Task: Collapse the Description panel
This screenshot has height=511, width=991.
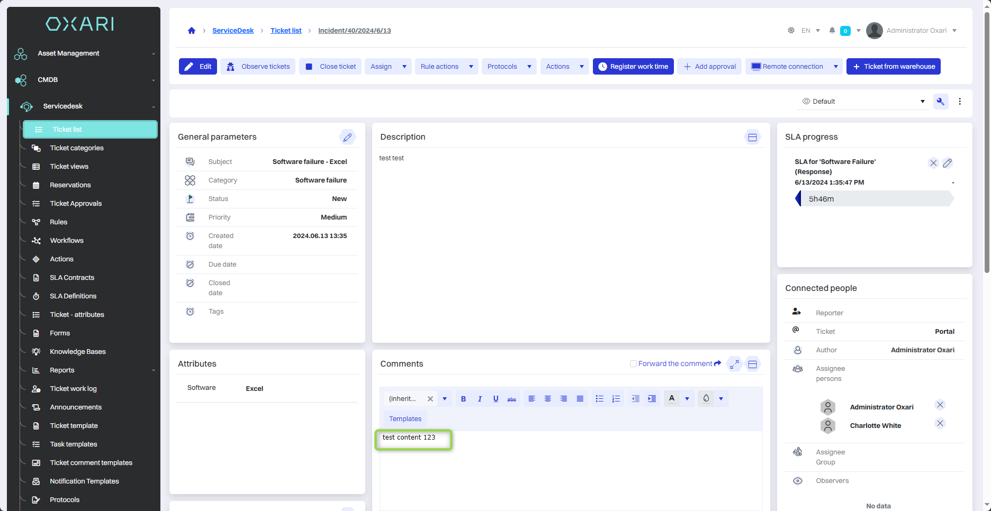Action: click(752, 138)
